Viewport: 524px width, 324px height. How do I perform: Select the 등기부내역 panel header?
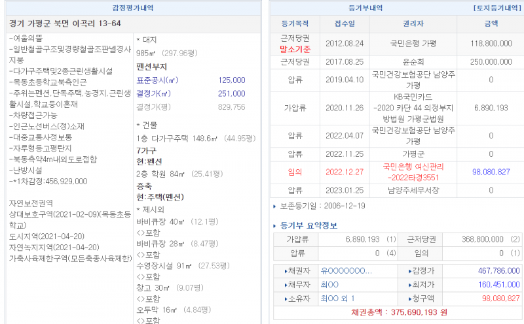coord(365,8)
